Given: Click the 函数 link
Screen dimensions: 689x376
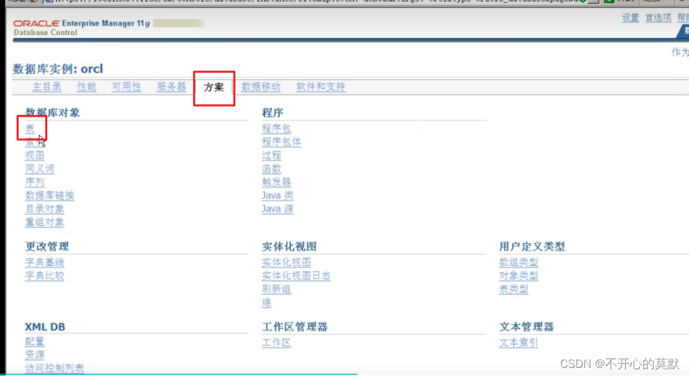Looking at the screenshot, I should [x=271, y=168].
